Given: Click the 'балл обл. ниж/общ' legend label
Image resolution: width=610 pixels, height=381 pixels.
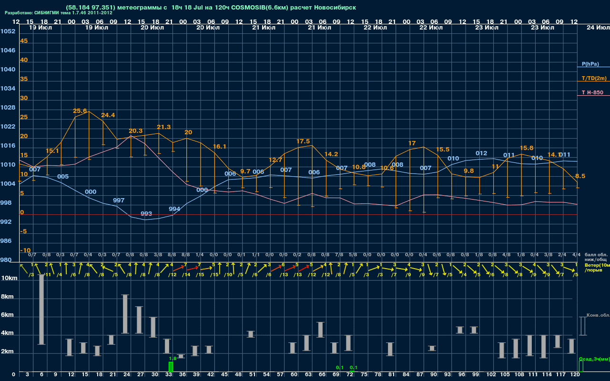Looking at the screenshot, I should [x=595, y=257].
